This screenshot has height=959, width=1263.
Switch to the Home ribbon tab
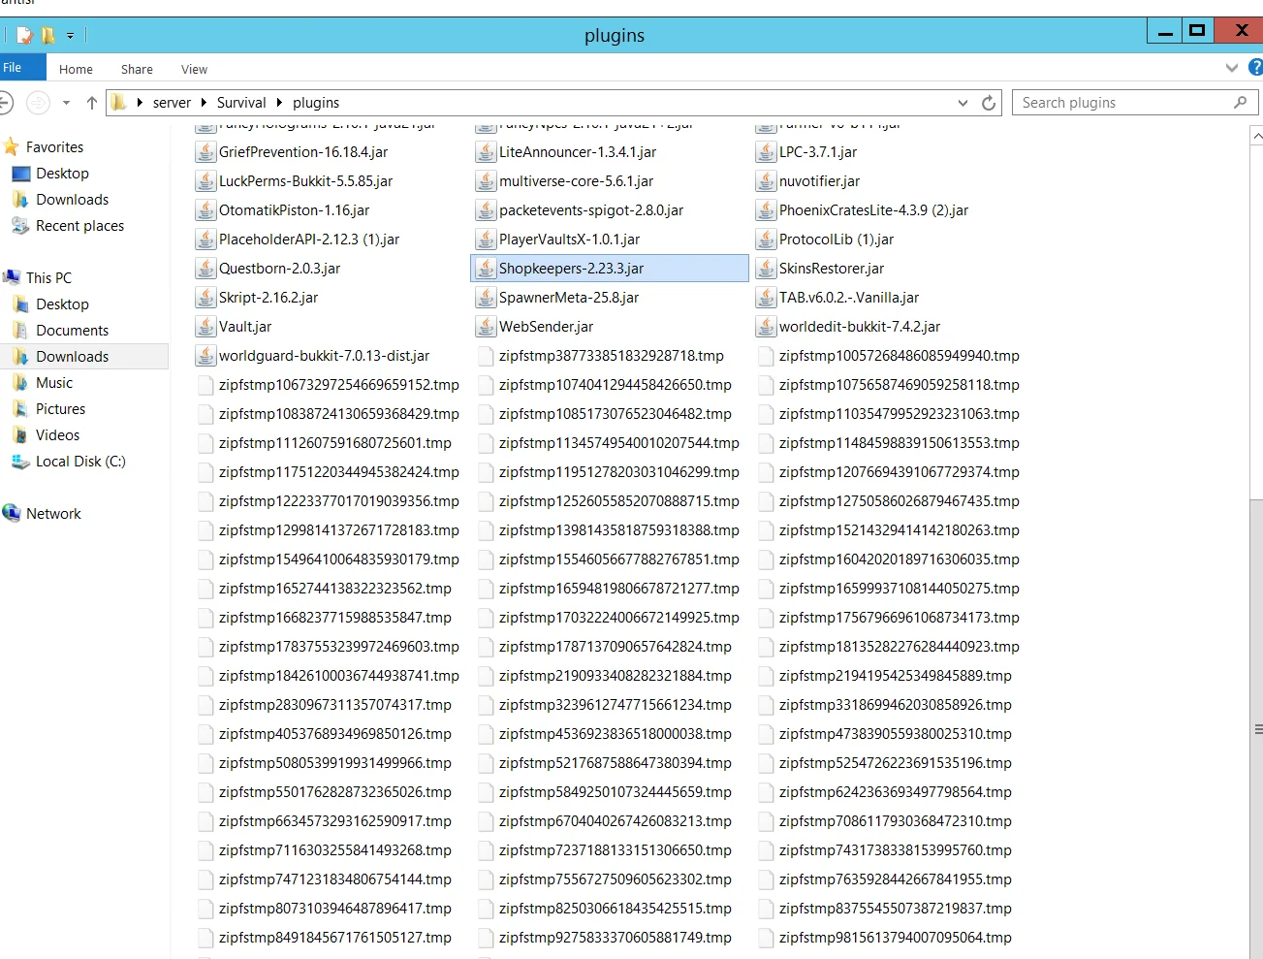pos(76,70)
